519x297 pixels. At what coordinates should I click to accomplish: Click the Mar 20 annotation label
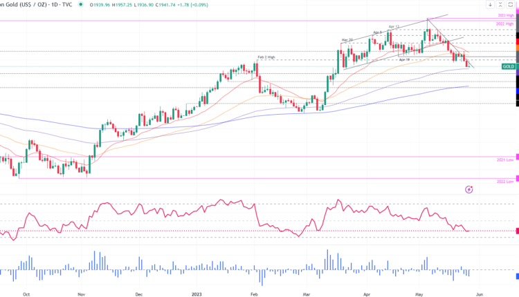[x=347, y=40]
